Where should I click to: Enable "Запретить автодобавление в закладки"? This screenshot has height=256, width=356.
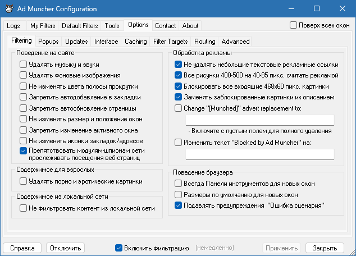click(x=23, y=97)
